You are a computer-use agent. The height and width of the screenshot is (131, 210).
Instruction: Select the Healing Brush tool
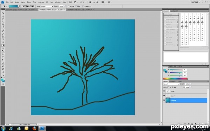click(3, 31)
